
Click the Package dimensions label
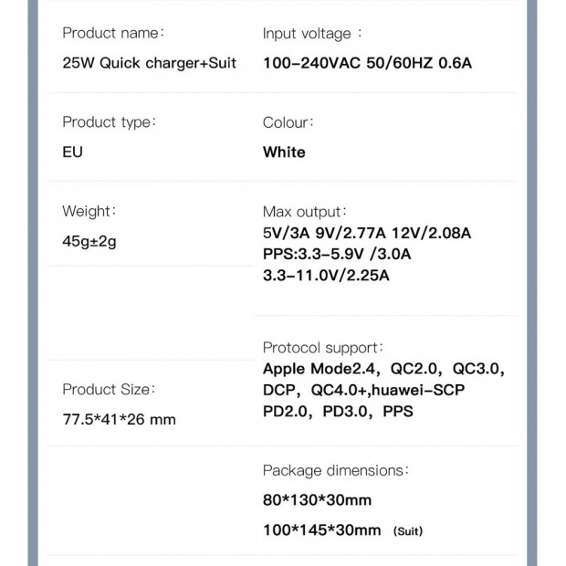336,471
